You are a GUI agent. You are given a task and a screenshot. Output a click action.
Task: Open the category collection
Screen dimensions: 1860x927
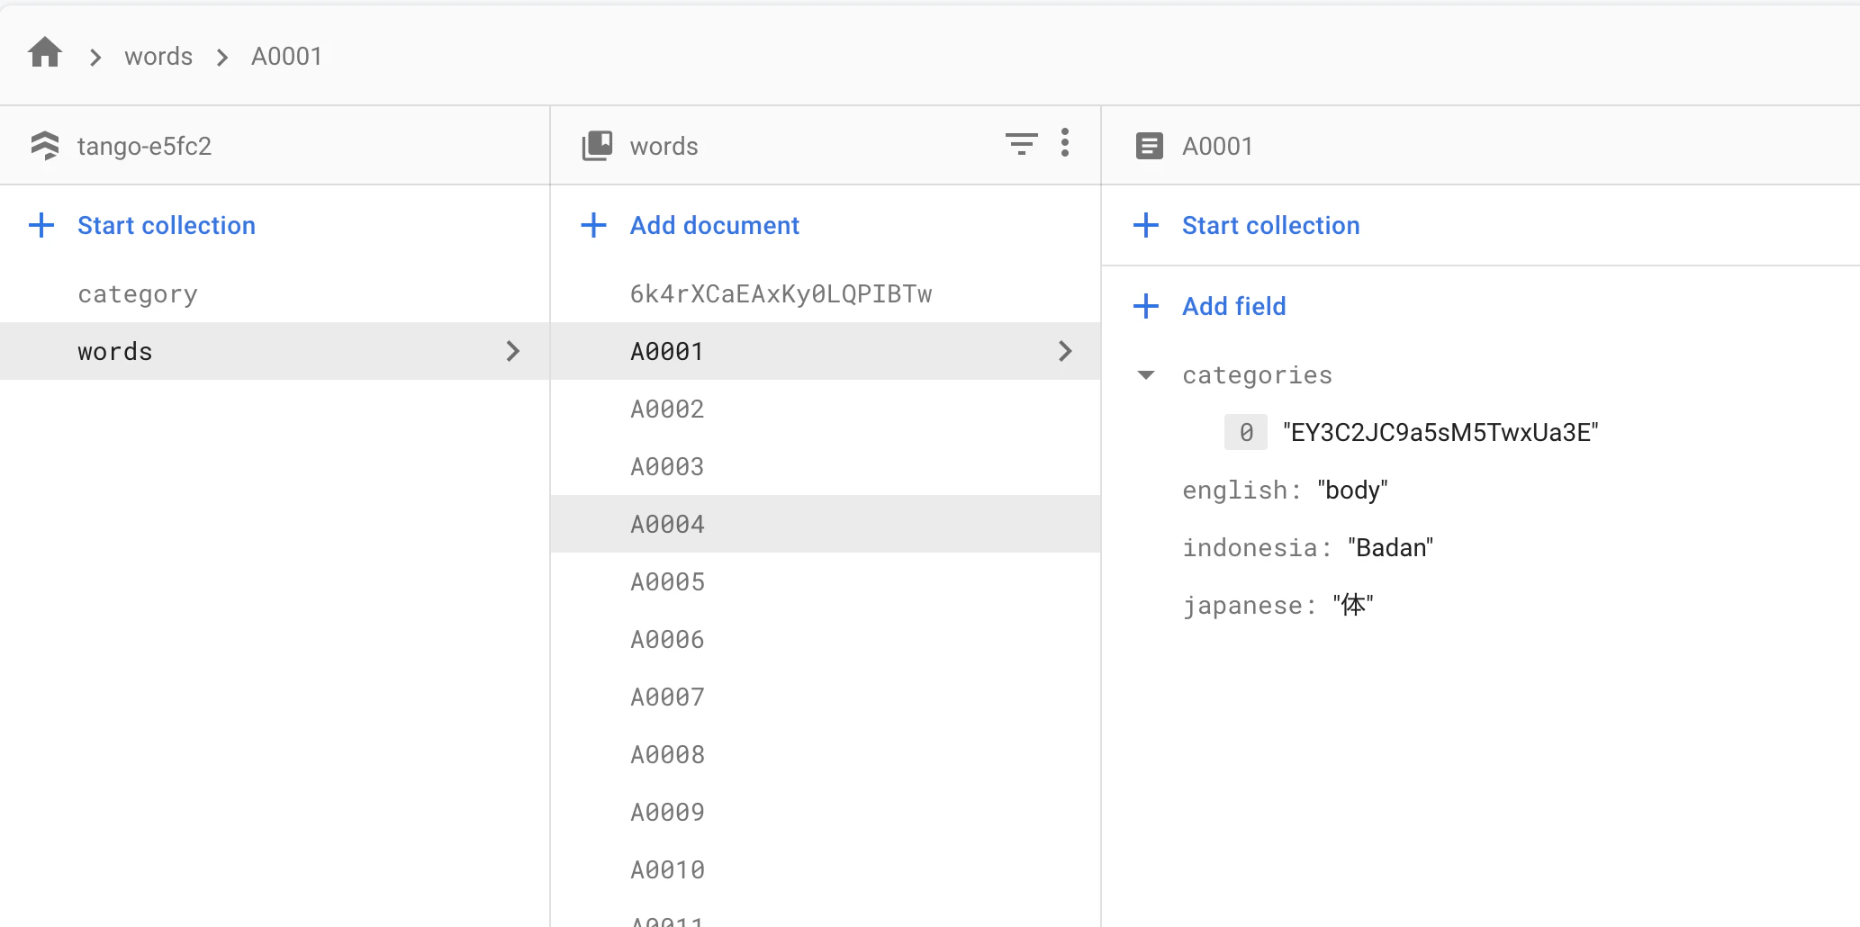[138, 294]
